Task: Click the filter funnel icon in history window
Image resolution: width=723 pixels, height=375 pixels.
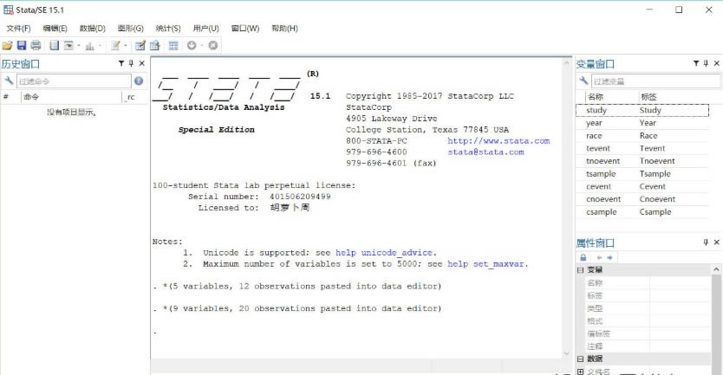Action: click(121, 63)
